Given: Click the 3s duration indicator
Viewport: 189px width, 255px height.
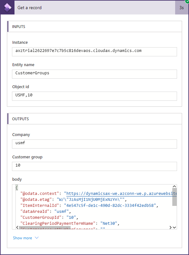Looking at the screenshot, I should (x=181, y=8).
